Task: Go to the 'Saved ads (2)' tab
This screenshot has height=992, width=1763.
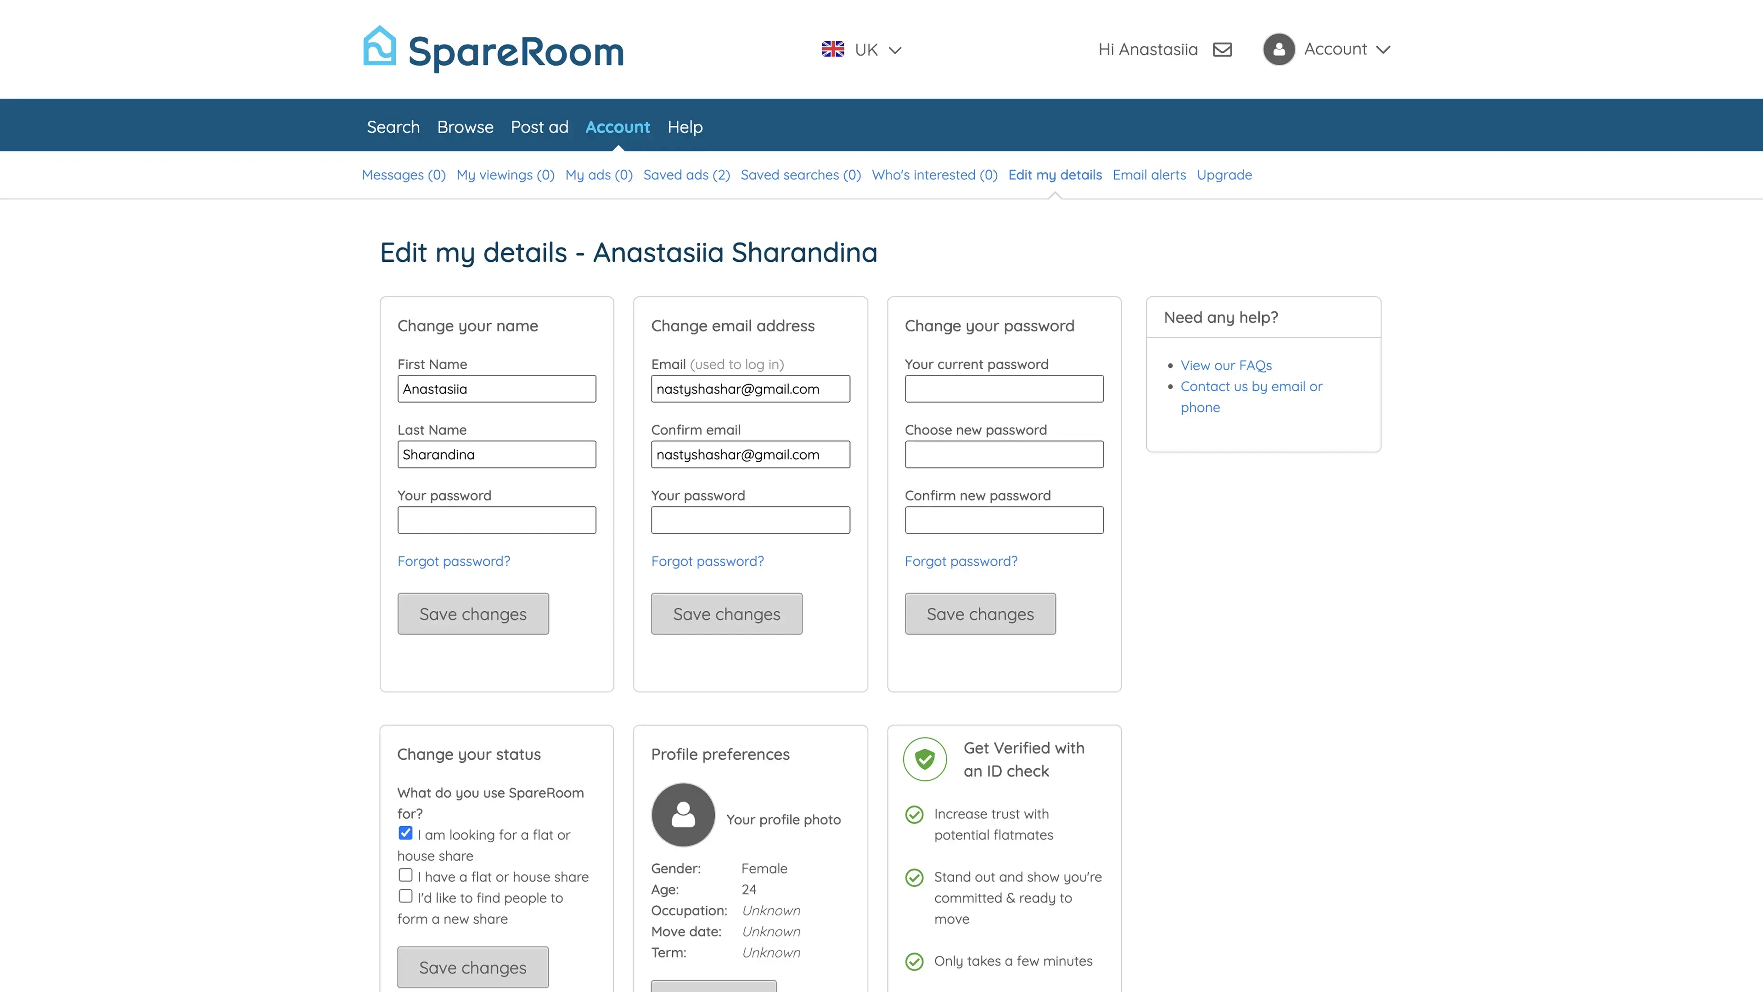Action: pos(686,175)
